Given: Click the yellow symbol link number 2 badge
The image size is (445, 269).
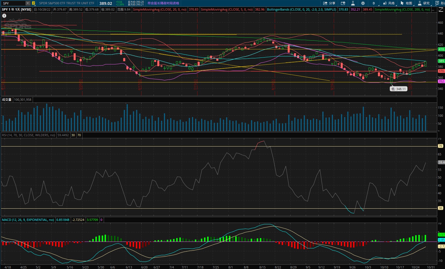Looking at the screenshot, I should point(34,3).
